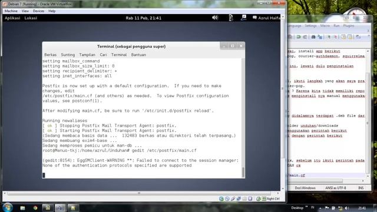Expand the Desktop toolbar chevron on taskbar
This screenshot has width=377, height=212.
[x=306, y=207]
